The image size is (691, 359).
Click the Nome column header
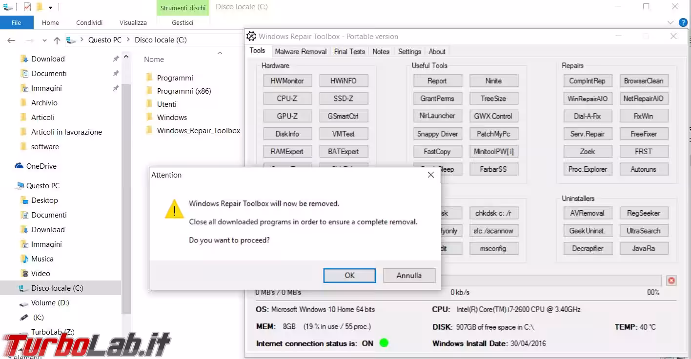click(154, 60)
